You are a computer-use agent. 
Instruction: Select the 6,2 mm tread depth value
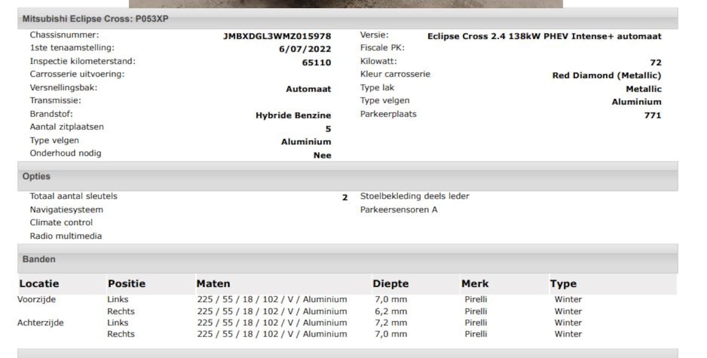(391, 311)
